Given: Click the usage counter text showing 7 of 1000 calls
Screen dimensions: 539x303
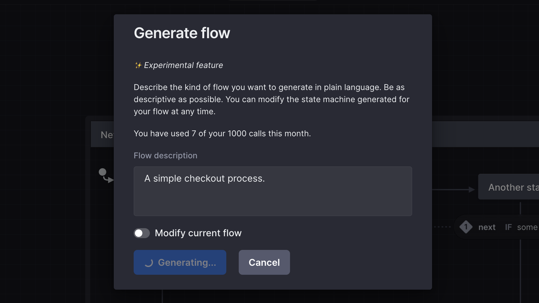Looking at the screenshot, I should click(x=222, y=133).
